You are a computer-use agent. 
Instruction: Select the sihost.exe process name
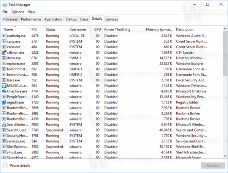[14, 152]
